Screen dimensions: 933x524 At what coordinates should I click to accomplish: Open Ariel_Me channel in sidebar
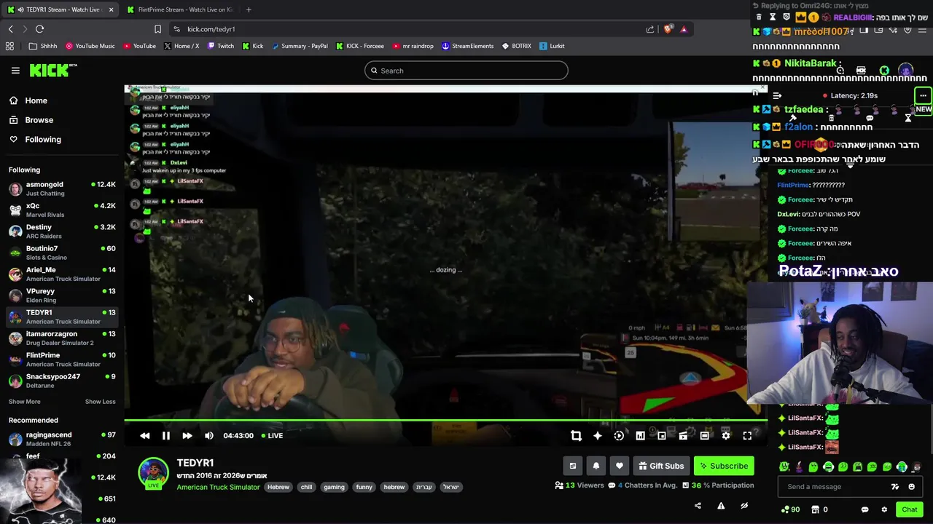point(62,274)
